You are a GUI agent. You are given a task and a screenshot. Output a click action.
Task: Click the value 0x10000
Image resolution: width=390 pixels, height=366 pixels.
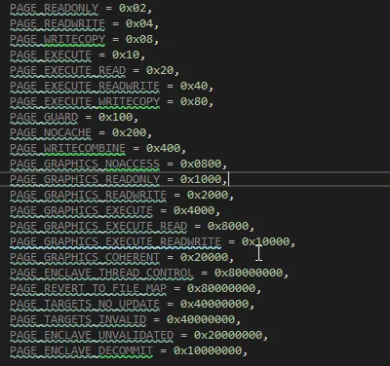point(265,241)
